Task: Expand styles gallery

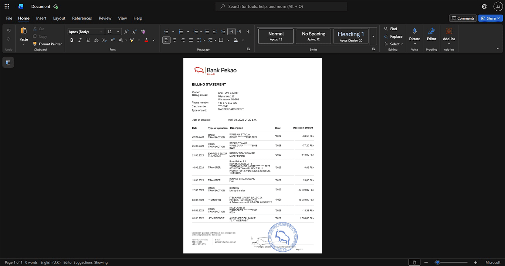Action: (373, 36)
